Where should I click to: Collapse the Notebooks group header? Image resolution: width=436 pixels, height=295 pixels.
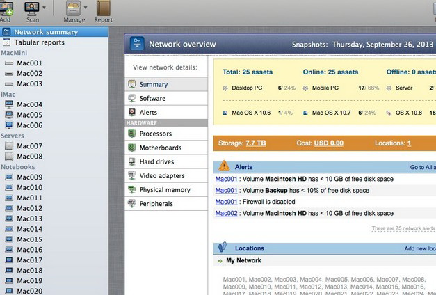coord(18,167)
